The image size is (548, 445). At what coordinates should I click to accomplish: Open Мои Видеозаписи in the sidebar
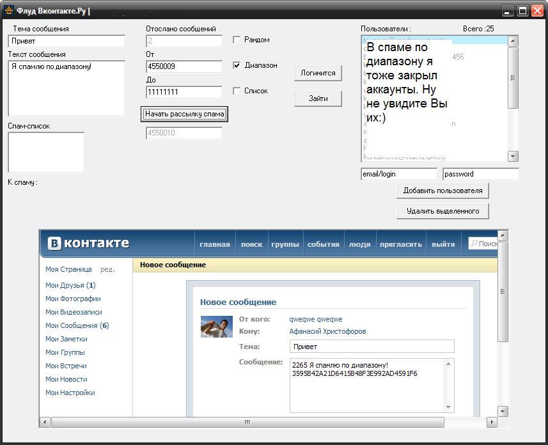click(74, 312)
